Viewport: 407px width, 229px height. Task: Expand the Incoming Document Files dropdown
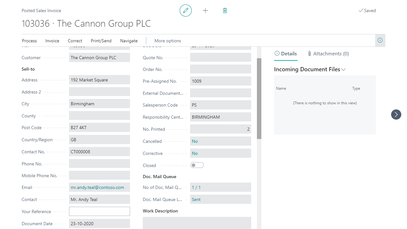click(343, 69)
